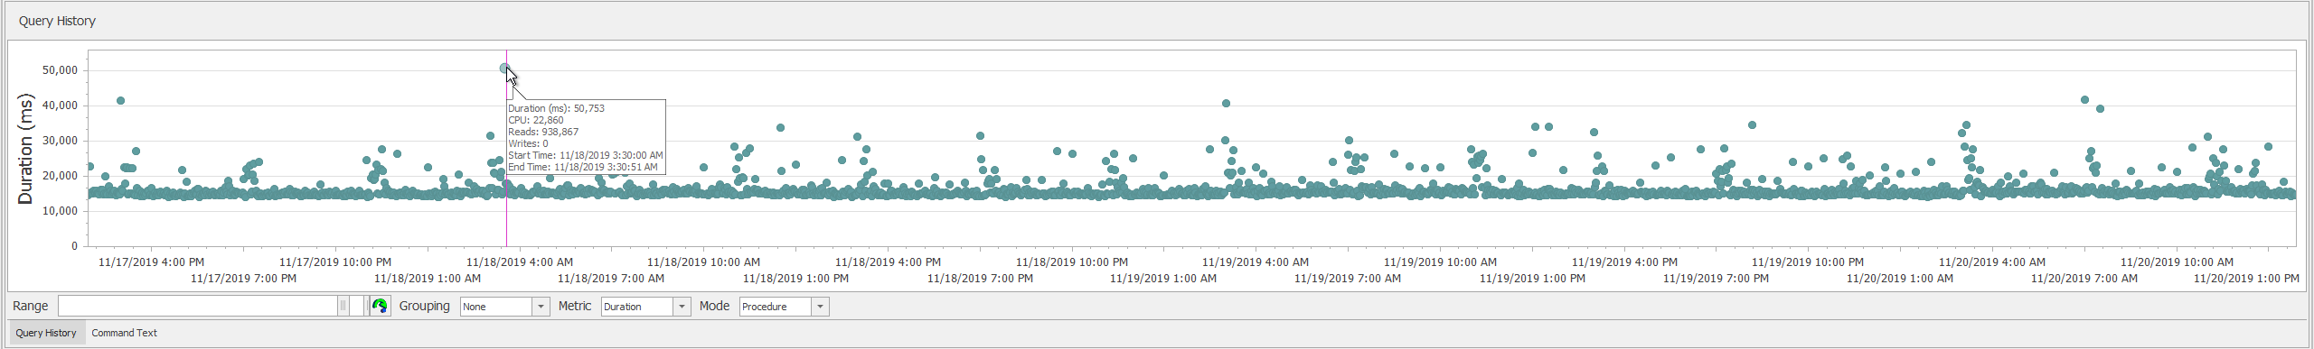
Task: Select the 34,000 ms point near 11/18/2019 1:00 PM
Action: point(780,128)
